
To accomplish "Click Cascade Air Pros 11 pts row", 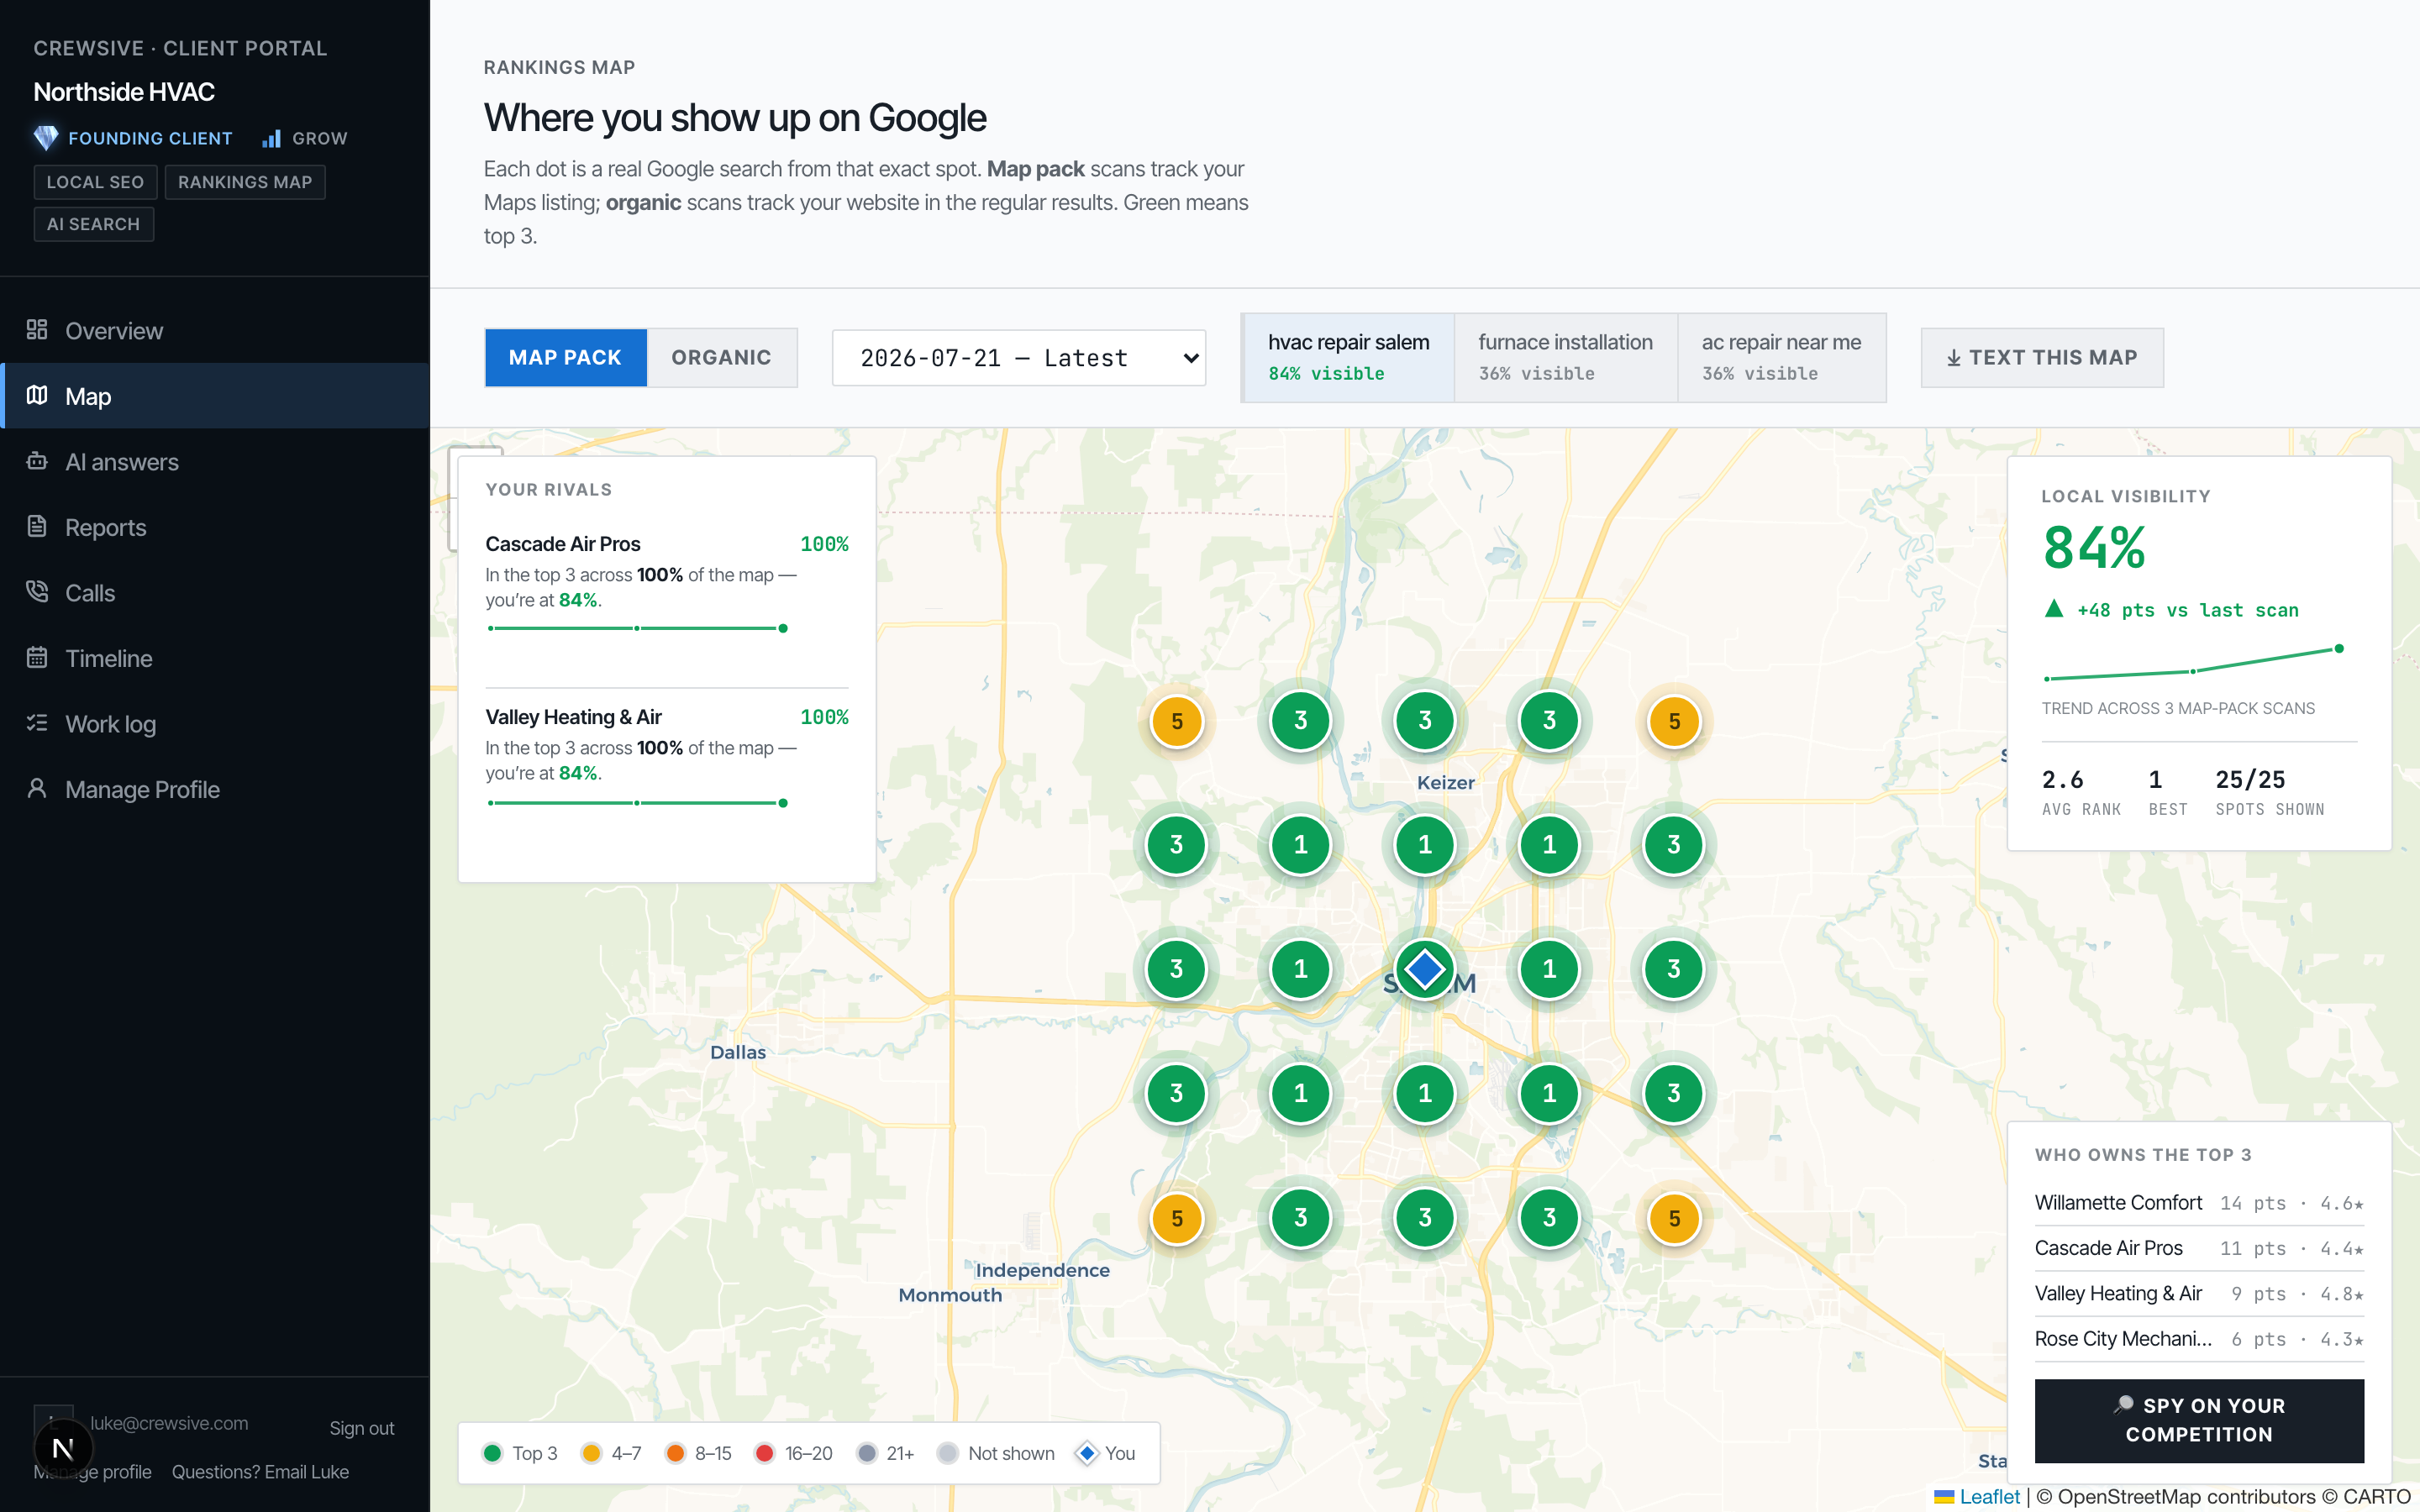I will coord(2199,1248).
